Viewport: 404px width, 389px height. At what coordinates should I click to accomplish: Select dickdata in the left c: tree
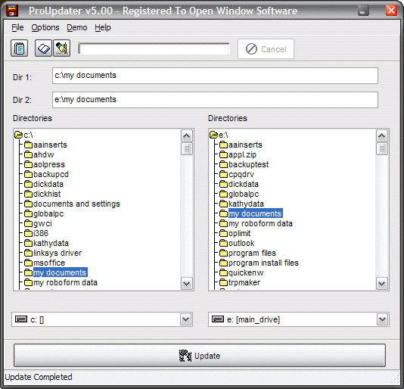[x=44, y=184]
